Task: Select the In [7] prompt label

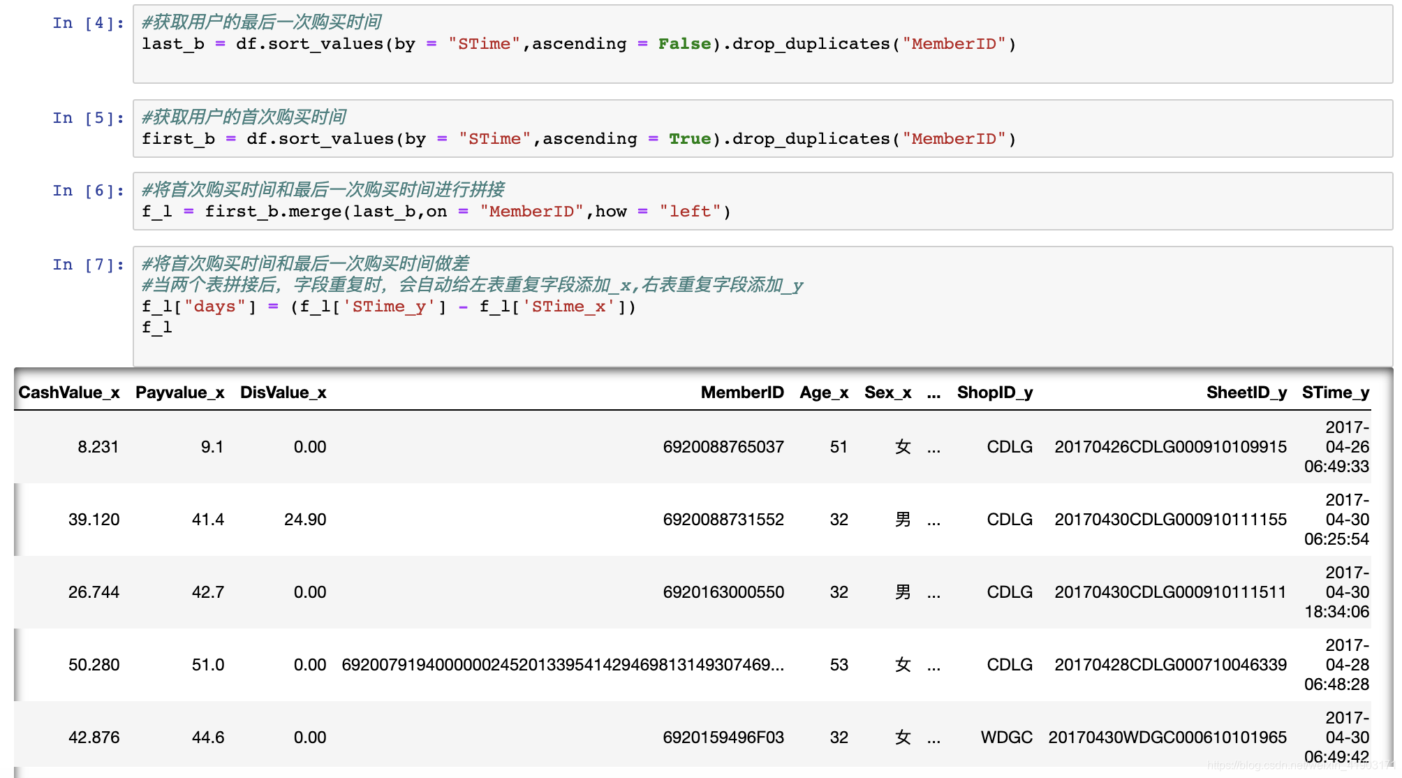Action: (x=88, y=265)
